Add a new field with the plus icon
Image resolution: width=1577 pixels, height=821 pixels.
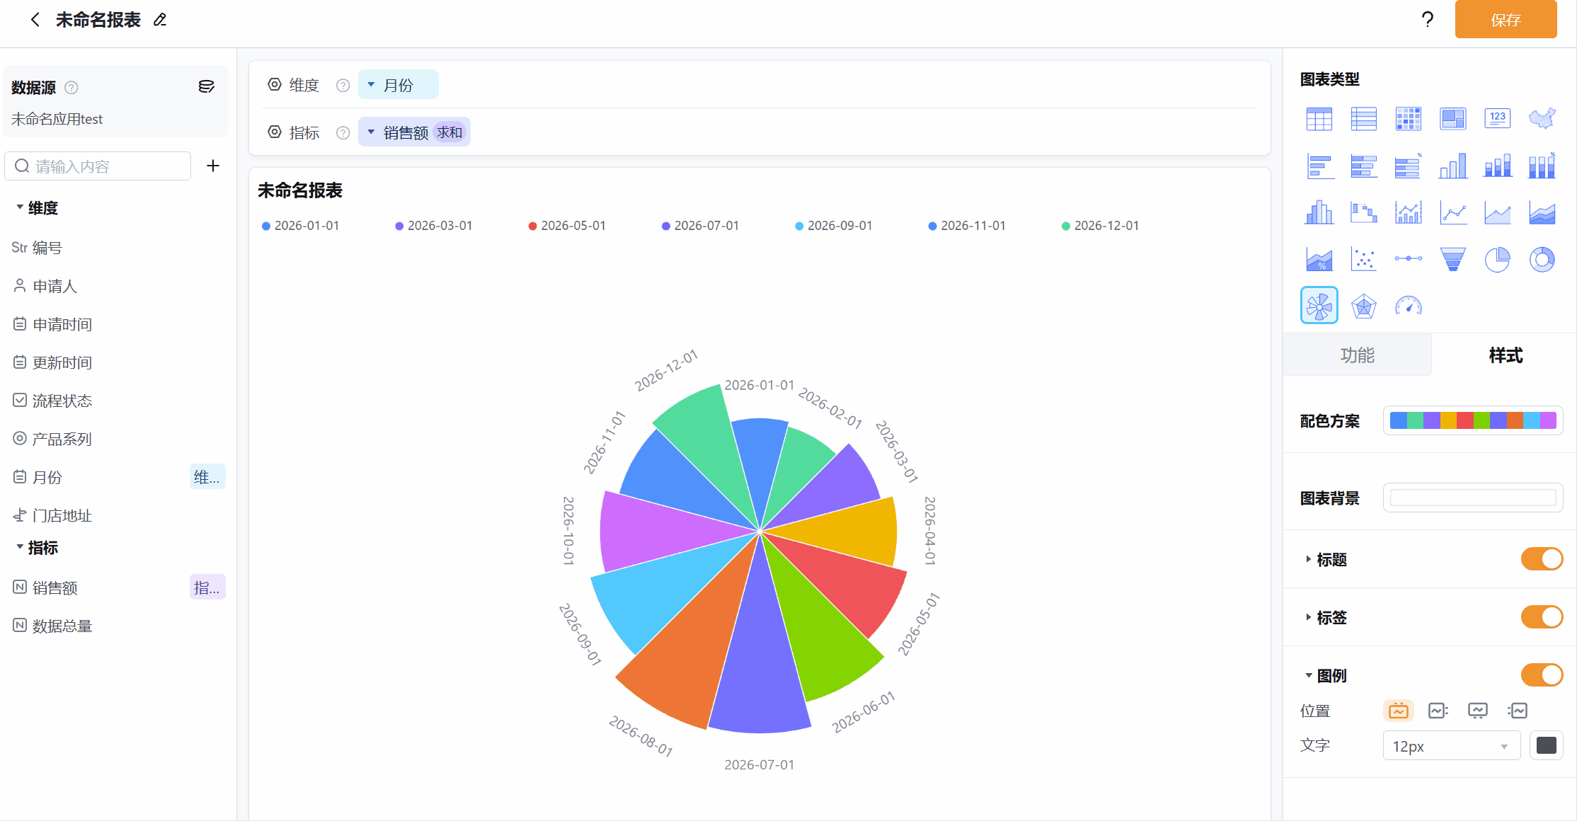tap(213, 166)
